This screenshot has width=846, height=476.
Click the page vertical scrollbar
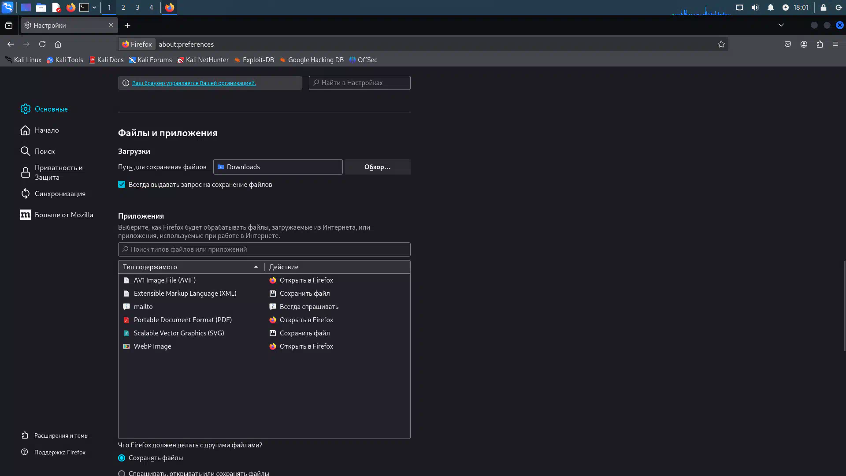(x=844, y=306)
